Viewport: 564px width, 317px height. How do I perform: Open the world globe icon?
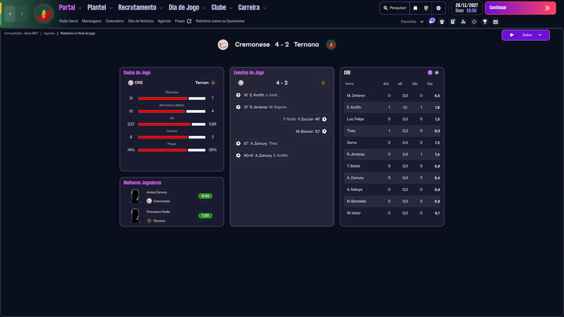(426, 8)
